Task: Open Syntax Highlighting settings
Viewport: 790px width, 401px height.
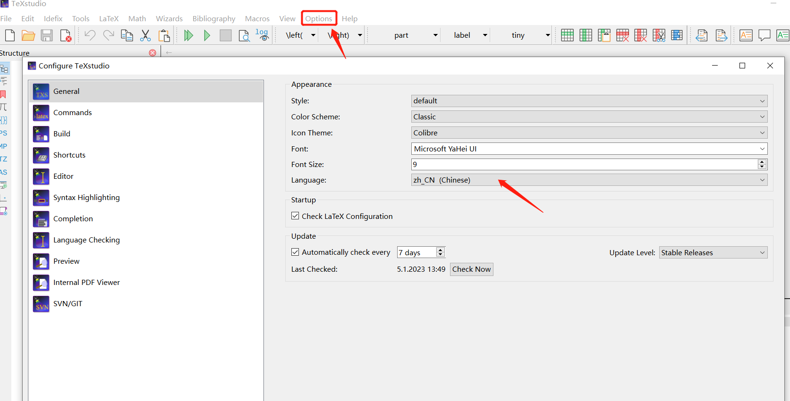Action: pos(146,198)
